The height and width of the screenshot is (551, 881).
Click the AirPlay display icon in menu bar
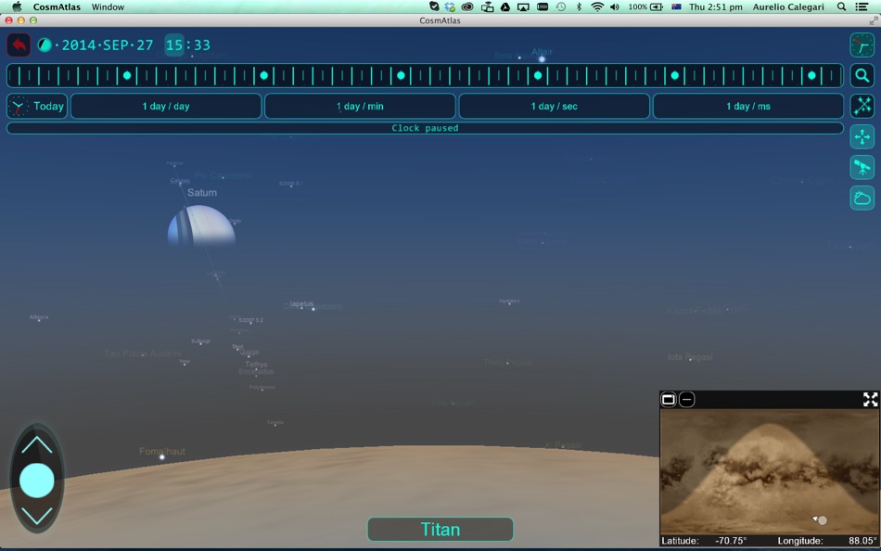(523, 6)
